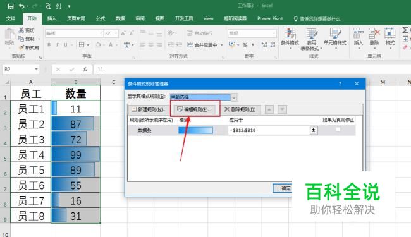This screenshot has height=237, width=411.
Task: Click the Move Up arrow in rules manager
Action: click(269, 109)
